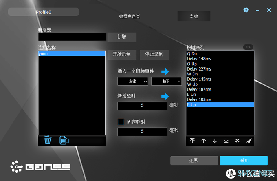Viewport: 277px width, 181px height.
Task: Click the 采用 apply button
Action: point(244,161)
